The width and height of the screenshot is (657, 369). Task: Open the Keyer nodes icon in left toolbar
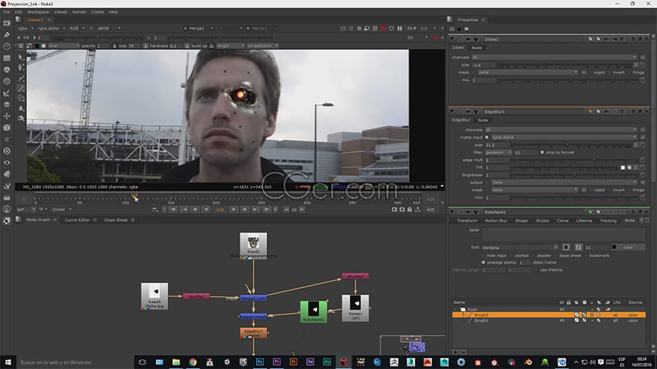point(7,93)
